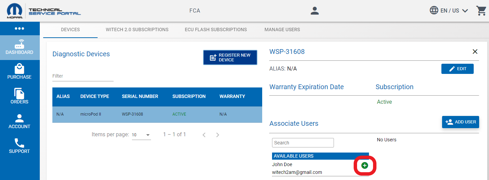Click the Filter input field
Screen dimensions: 489x180
pyautogui.click(x=83, y=76)
